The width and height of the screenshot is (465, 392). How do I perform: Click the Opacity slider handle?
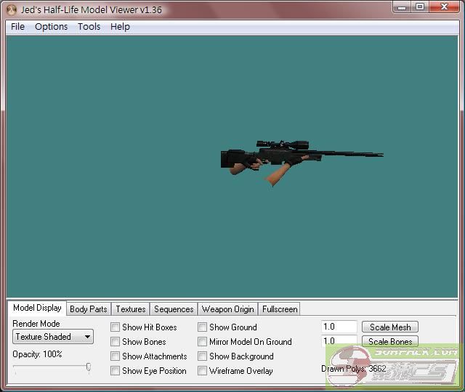click(89, 367)
